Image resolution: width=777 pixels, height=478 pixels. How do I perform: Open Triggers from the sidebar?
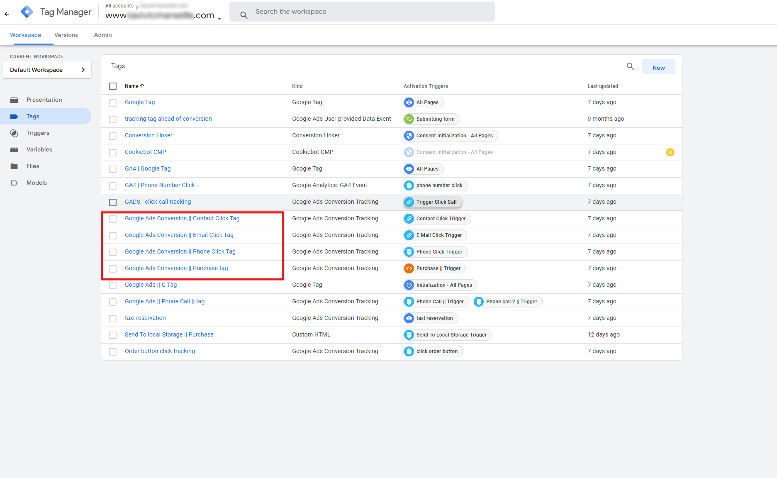point(38,133)
